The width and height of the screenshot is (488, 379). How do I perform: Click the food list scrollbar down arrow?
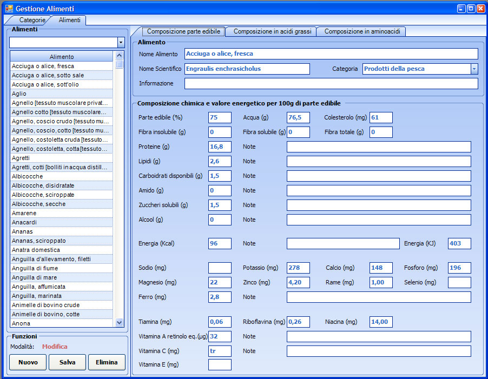point(120,323)
